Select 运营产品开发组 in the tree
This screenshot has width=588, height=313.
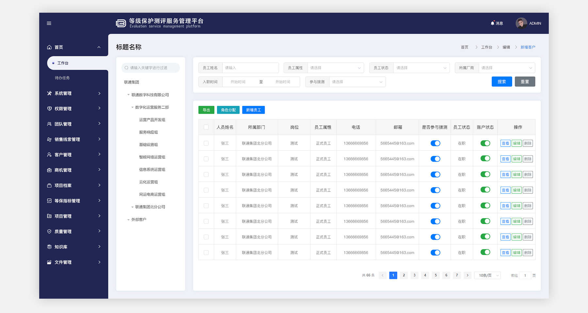152,120
